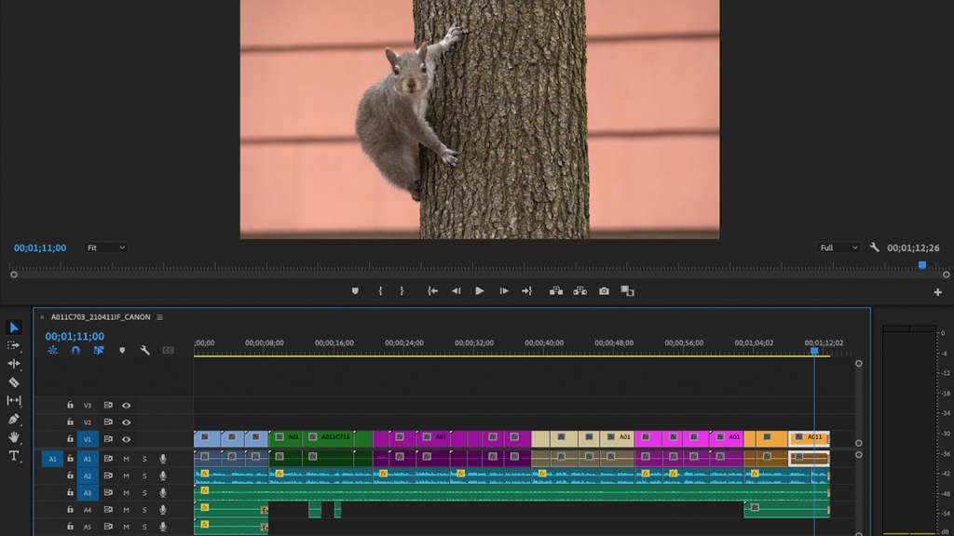Mute audio track A2
The width and height of the screenshot is (954, 536).
[126, 476]
